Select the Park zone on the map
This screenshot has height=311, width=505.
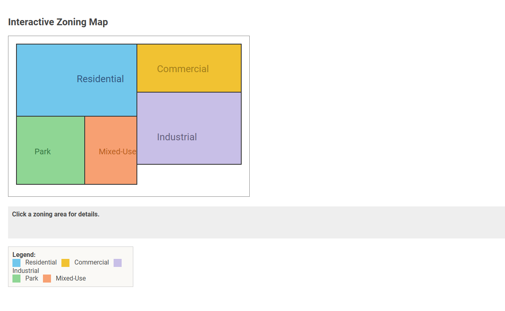50,150
